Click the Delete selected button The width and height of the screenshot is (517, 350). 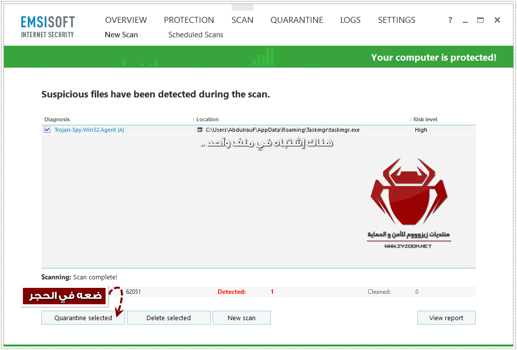[x=168, y=318]
